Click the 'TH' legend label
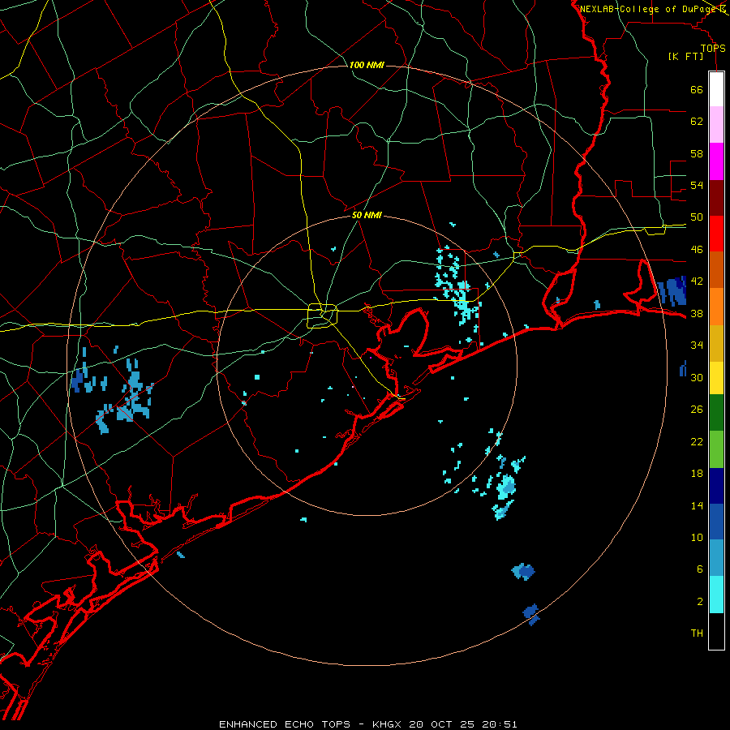This screenshot has height=730, width=730. pyautogui.click(x=697, y=633)
